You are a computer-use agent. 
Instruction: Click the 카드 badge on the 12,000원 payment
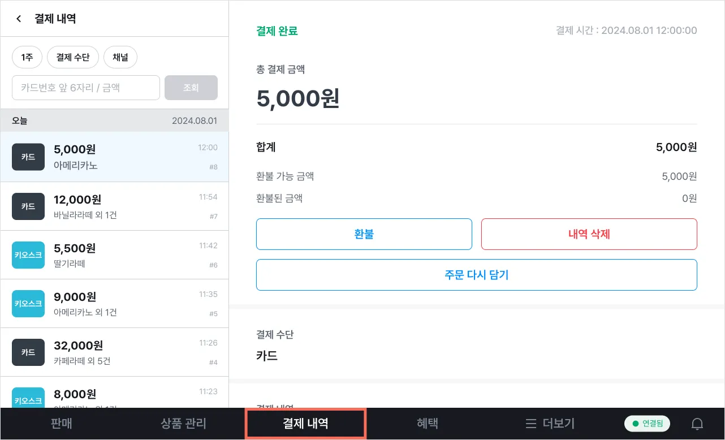click(x=28, y=206)
